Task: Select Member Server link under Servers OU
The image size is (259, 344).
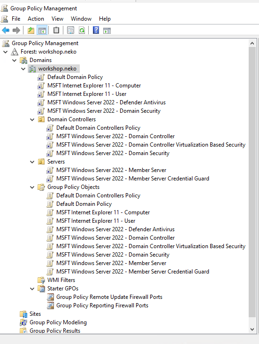Action: [x=111, y=170]
